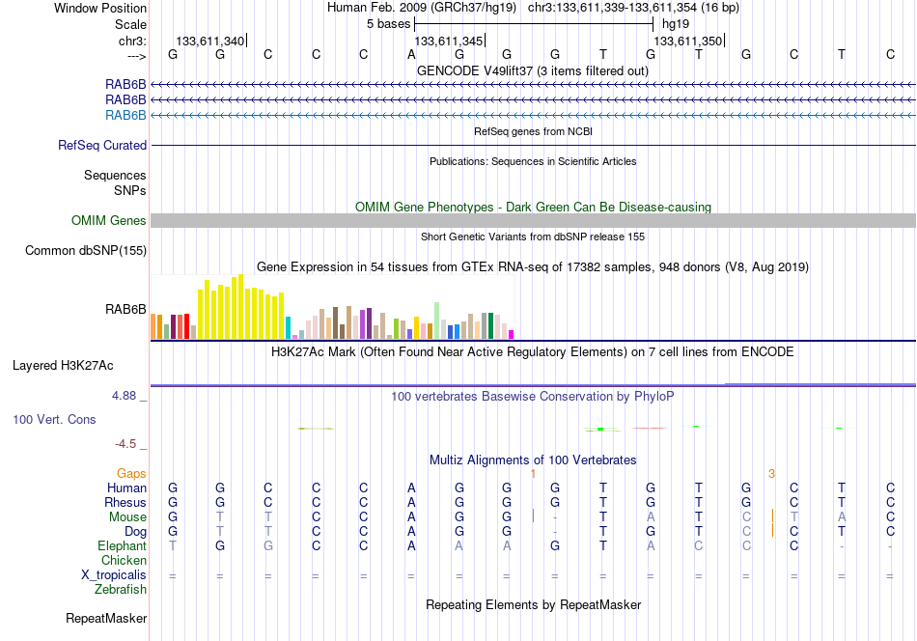The height and width of the screenshot is (641, 917).
Task: Open the 100 Vert. Cons track label
Action: 54,419
